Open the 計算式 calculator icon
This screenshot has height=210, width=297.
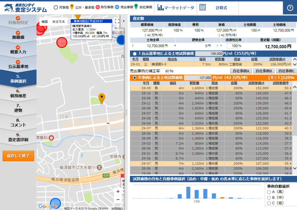[203, 8]
